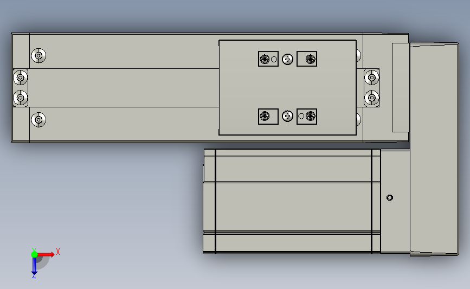Select the lower Phillips screw on the carriage plate

click(x=287, y=116)
